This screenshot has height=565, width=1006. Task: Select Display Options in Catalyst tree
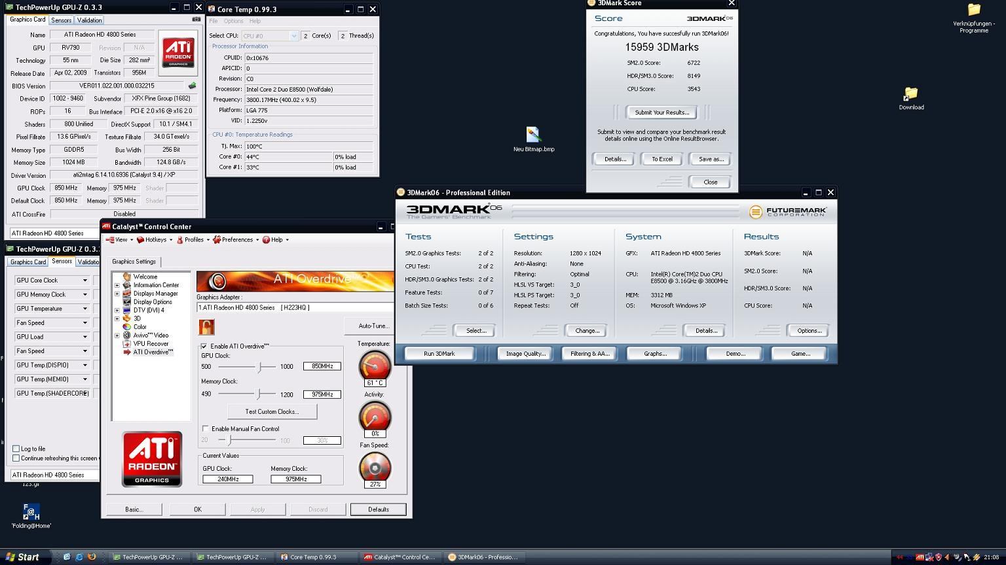[x=153, y=302]
